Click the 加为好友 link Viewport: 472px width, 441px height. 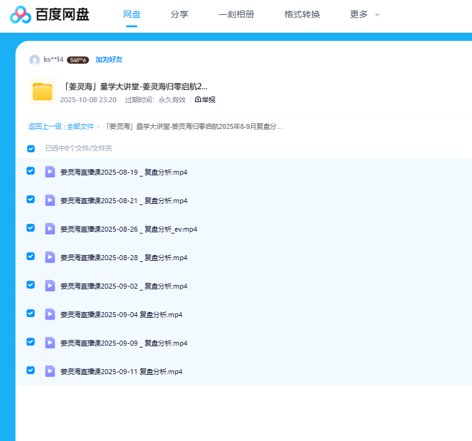coord(109,60)
